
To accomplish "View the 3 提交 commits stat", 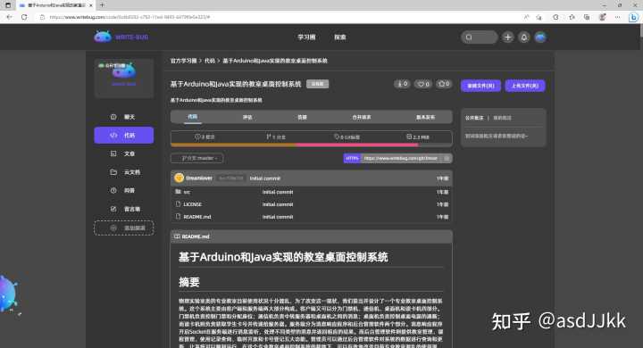I will tap(205, 137).
